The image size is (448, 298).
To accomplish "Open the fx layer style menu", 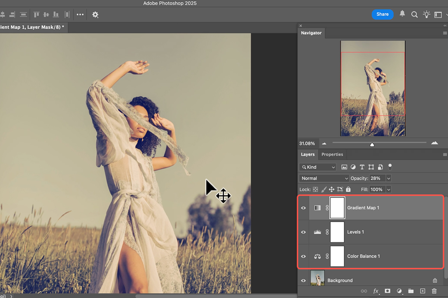I will click(x=376, y=291).
